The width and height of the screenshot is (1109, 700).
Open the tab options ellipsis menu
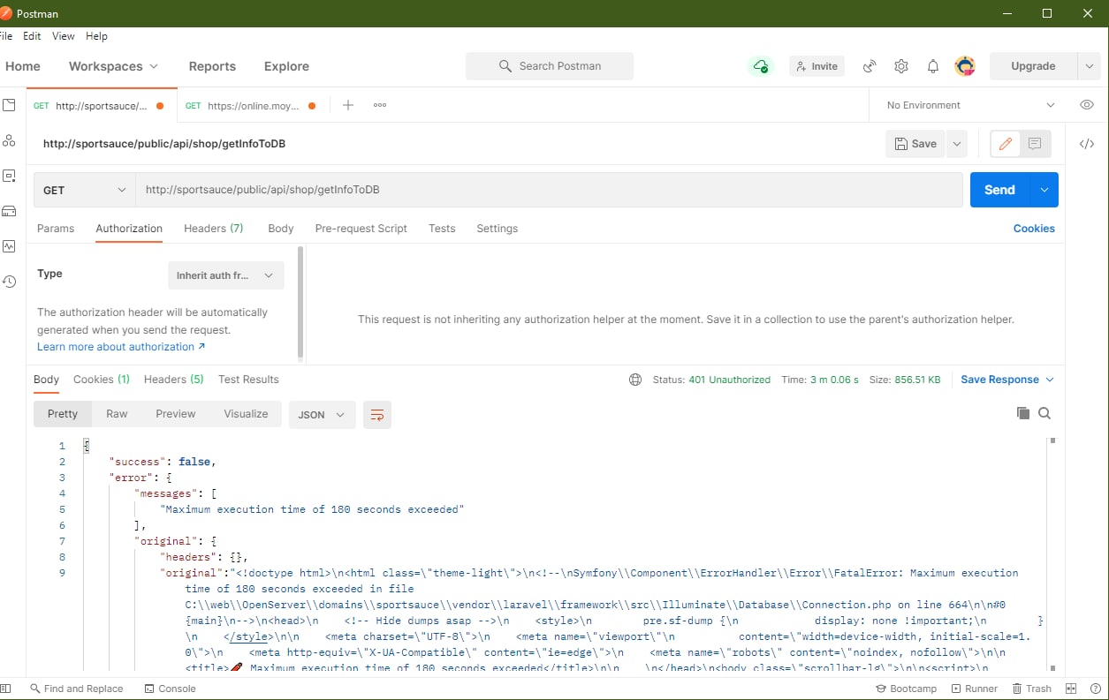click(380, 105)
